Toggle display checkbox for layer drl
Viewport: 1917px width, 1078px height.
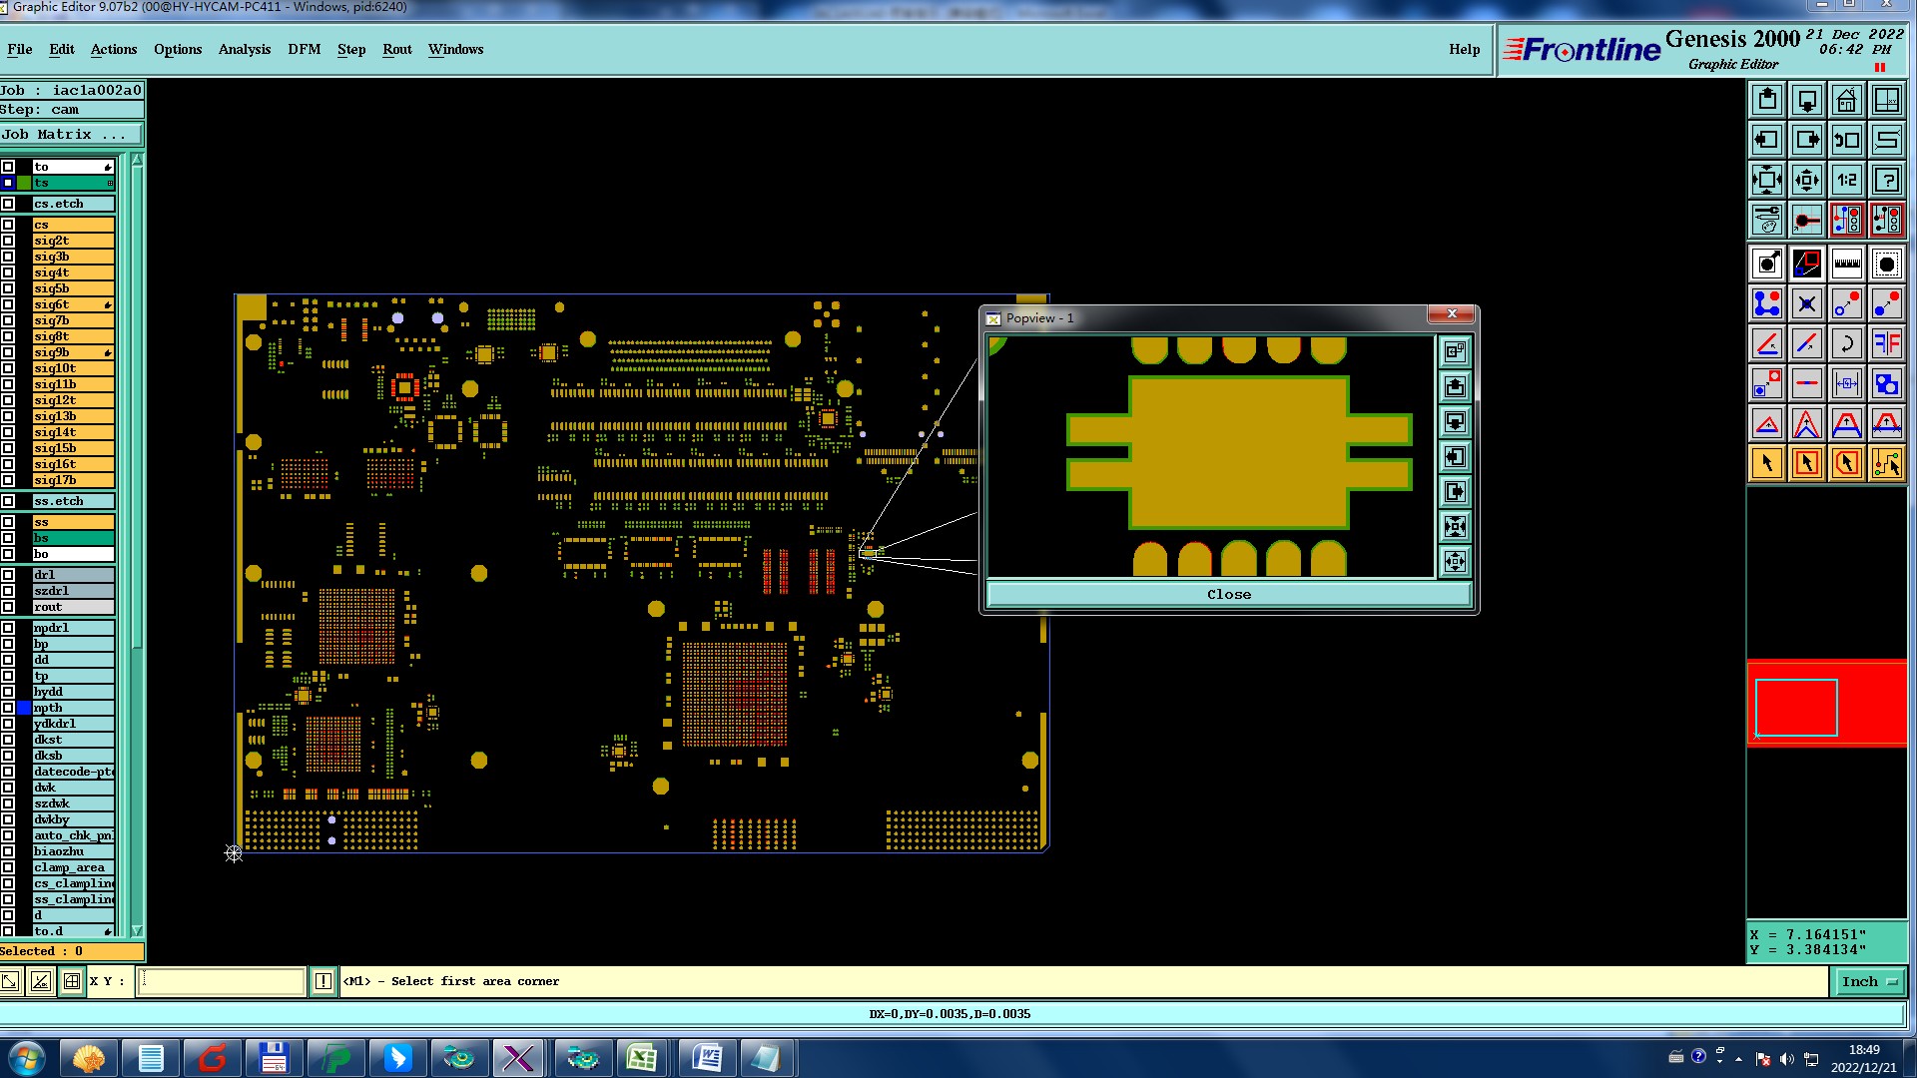click(x=8, y=575)
